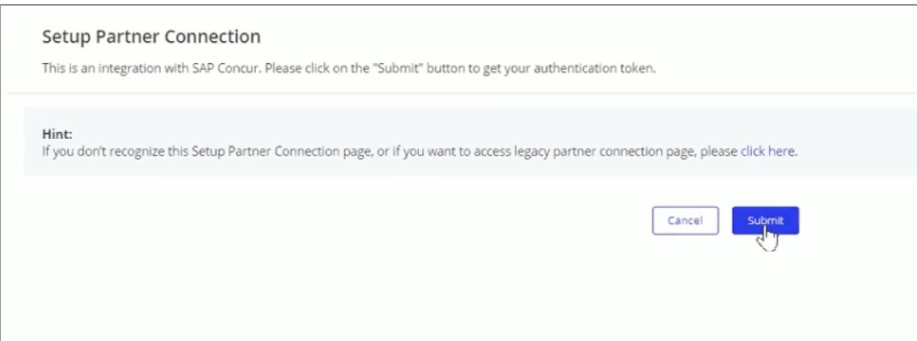Select the "Setup Partner Connection" heading

151,37
